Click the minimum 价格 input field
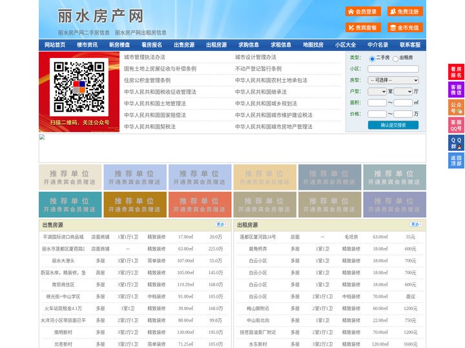 [x=377, y=114]
